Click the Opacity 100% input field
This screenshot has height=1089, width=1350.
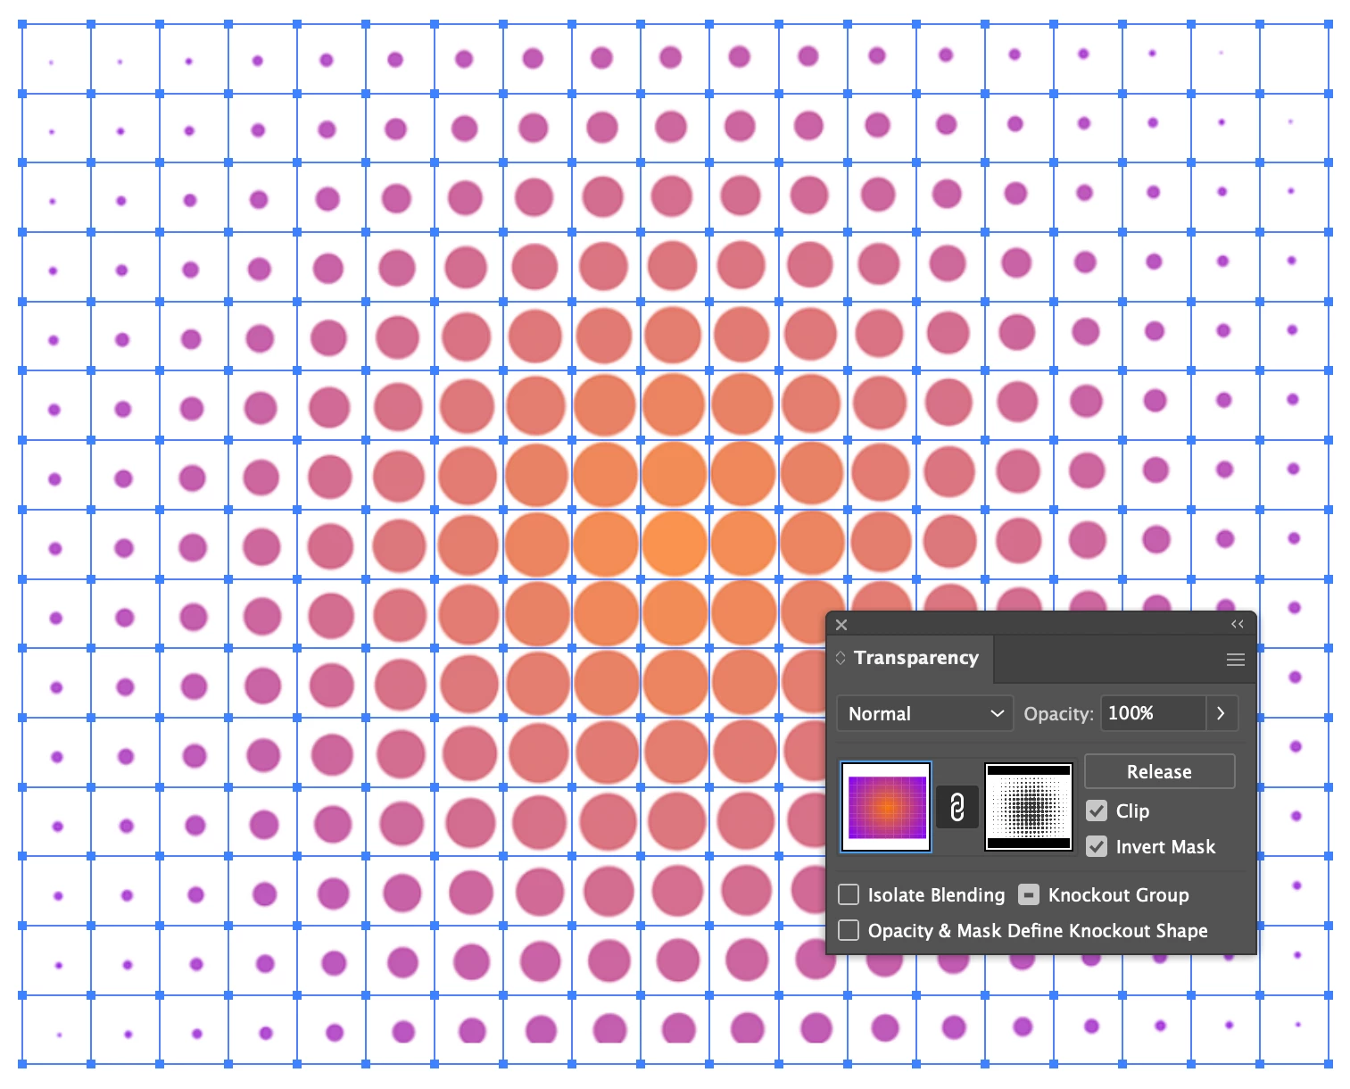point(1153,713)
